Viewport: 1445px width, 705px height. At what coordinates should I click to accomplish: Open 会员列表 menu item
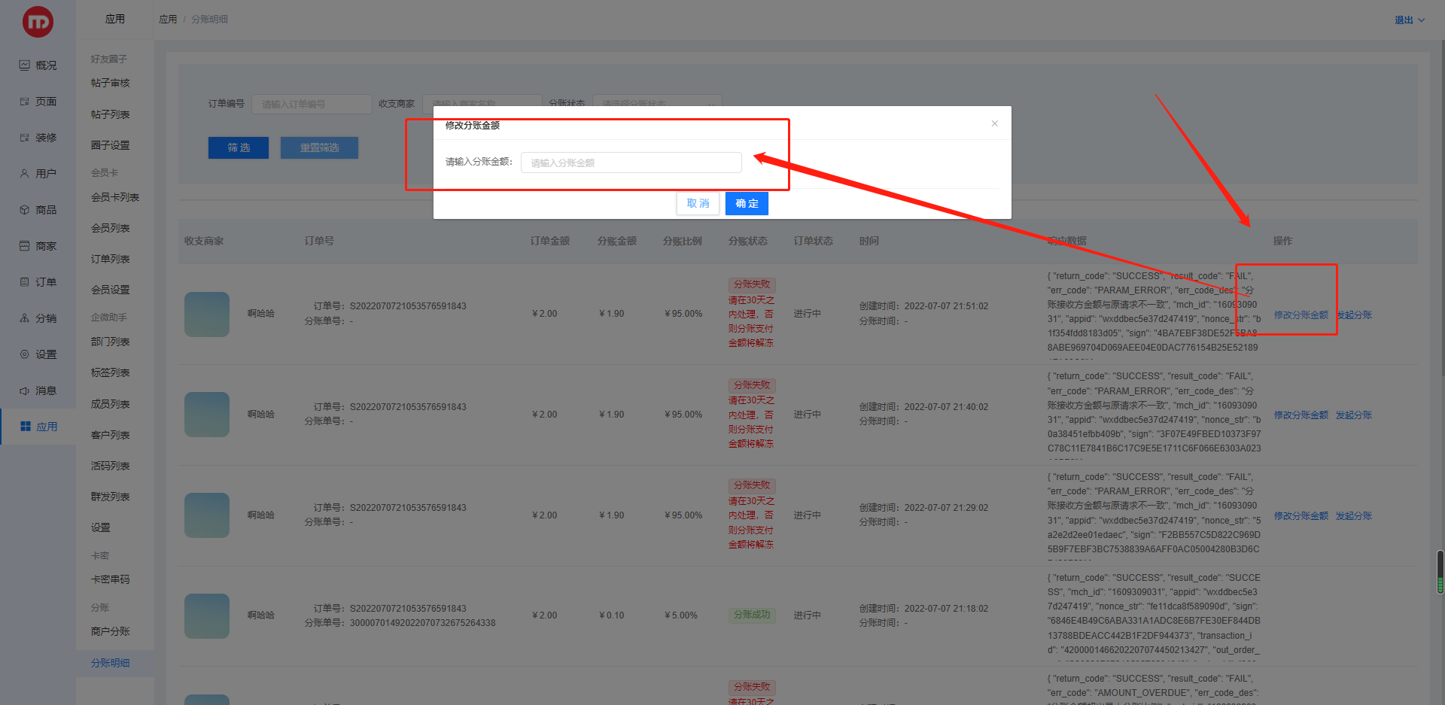tap(111, 228)
